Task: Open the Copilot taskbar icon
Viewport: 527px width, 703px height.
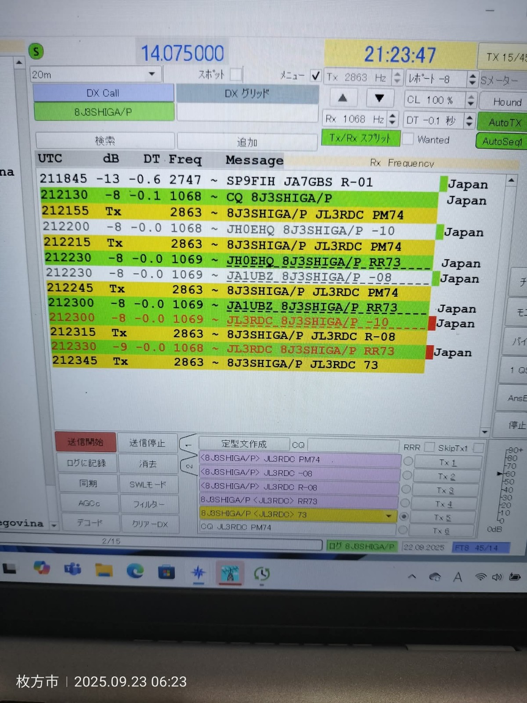Action: (x=42, y=568)
